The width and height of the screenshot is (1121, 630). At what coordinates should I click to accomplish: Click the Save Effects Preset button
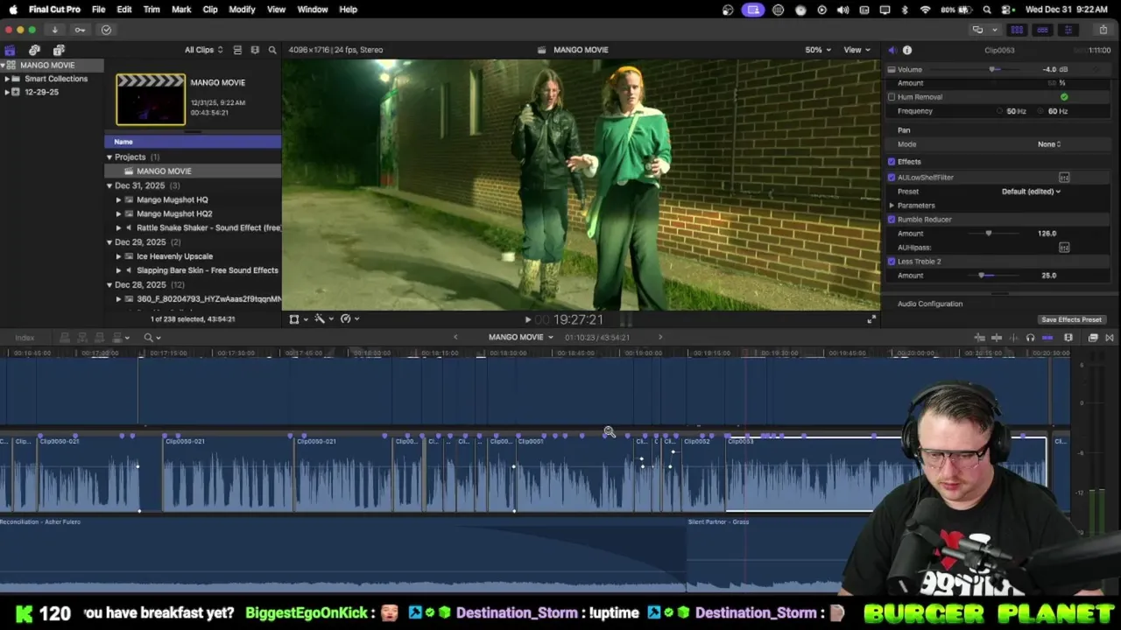(x=1071, y=320)
